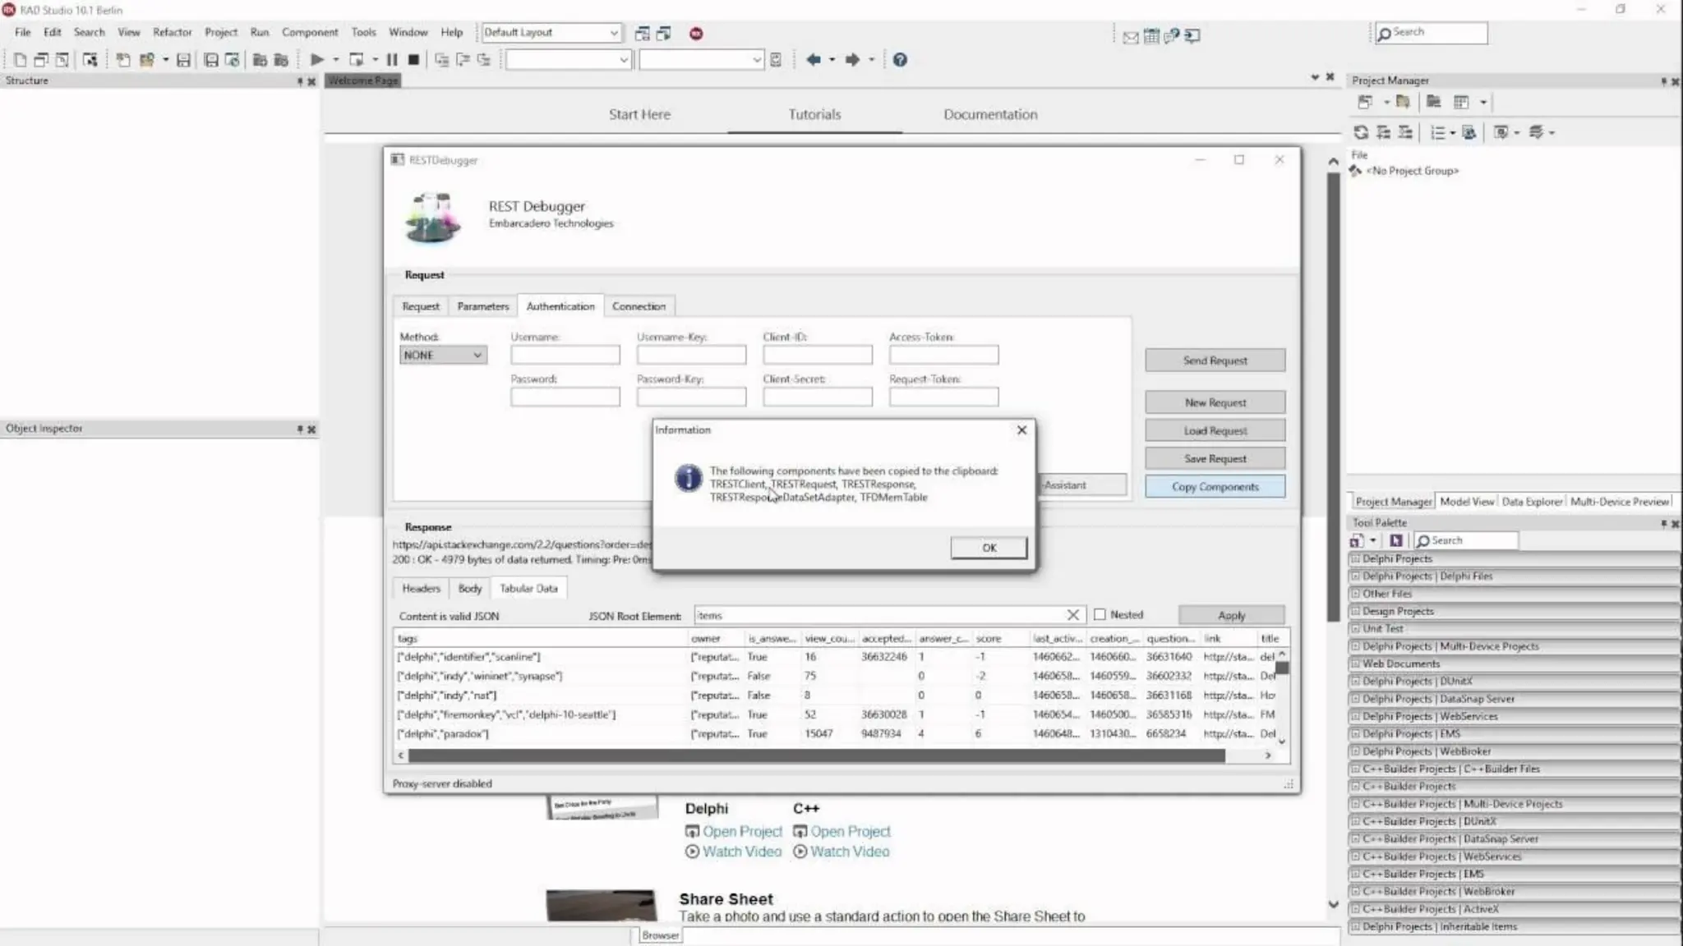Open the Refactor menu
Screen dimensions: 1683x946
(172, 33)
